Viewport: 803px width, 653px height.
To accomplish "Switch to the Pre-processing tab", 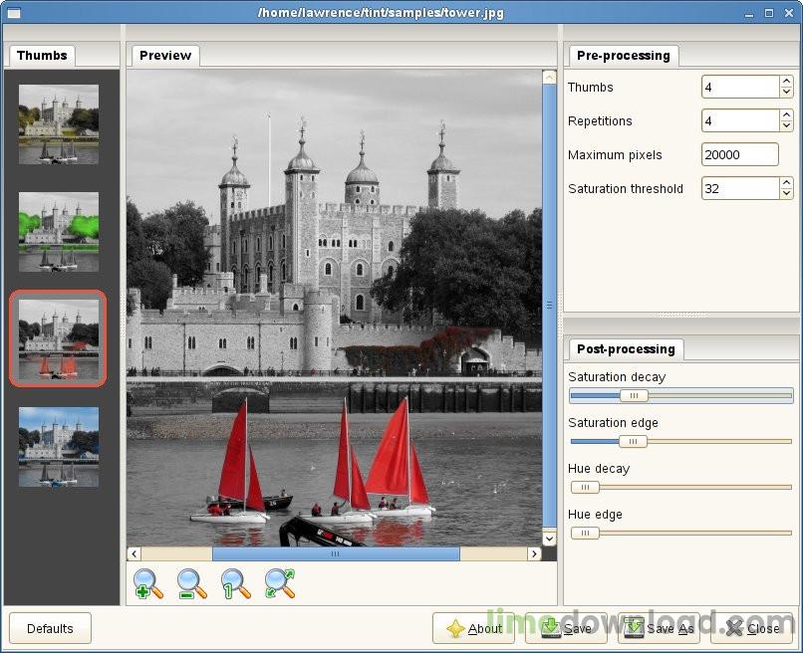I will (623, 56).
